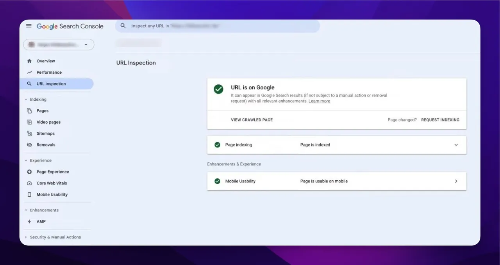Click the Performance trend-line icon
The width and height of the screenshot is (500, 265).
29,73
